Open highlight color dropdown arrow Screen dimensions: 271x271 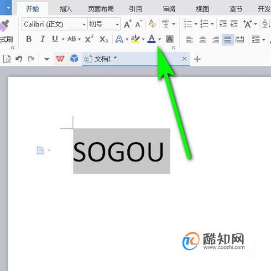143,39
